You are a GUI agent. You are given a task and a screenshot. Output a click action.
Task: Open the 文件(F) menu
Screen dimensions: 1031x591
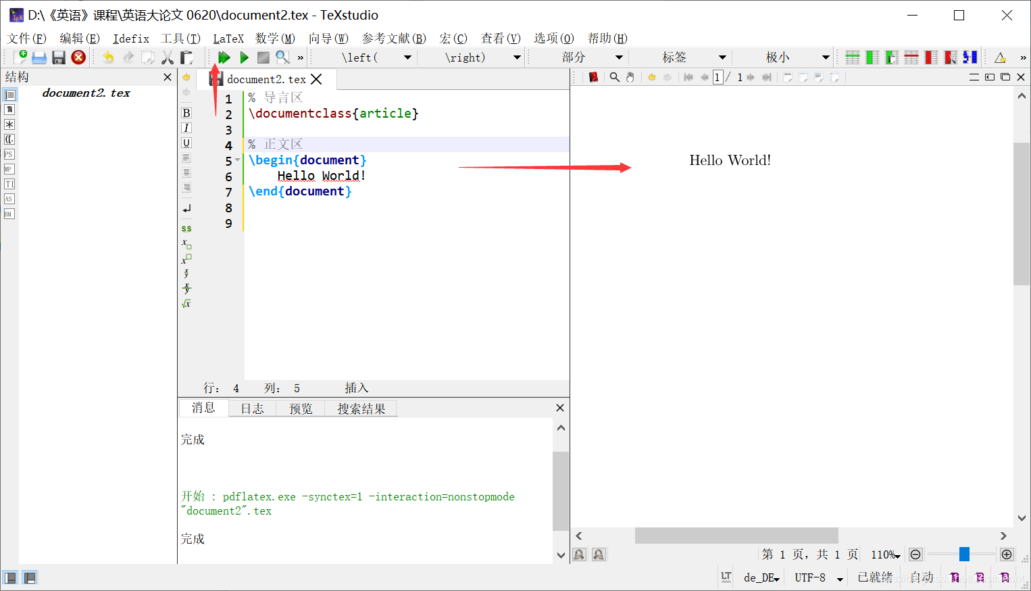pos(27,39)
